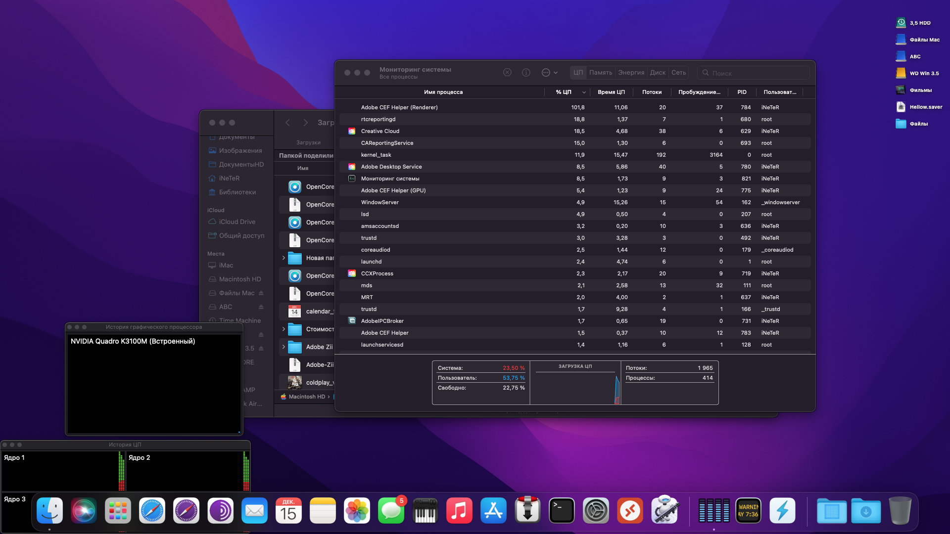Eject the Файлы Mac volume in sidebar
This screenshot has width=950, height=534.
[261, 293]
